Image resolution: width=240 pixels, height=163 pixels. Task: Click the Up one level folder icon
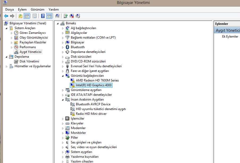click(x=20, y=16)
